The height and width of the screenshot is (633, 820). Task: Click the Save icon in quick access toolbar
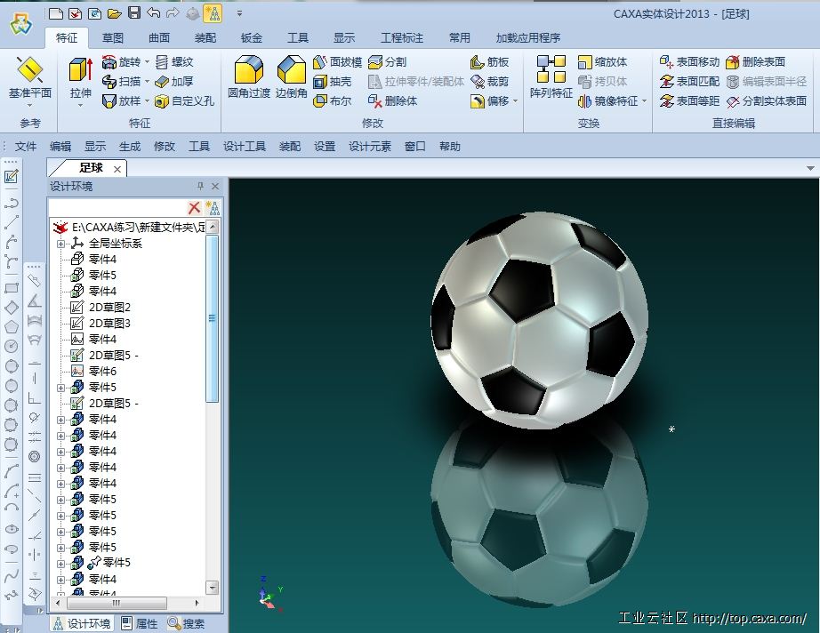tap(134, 12)
